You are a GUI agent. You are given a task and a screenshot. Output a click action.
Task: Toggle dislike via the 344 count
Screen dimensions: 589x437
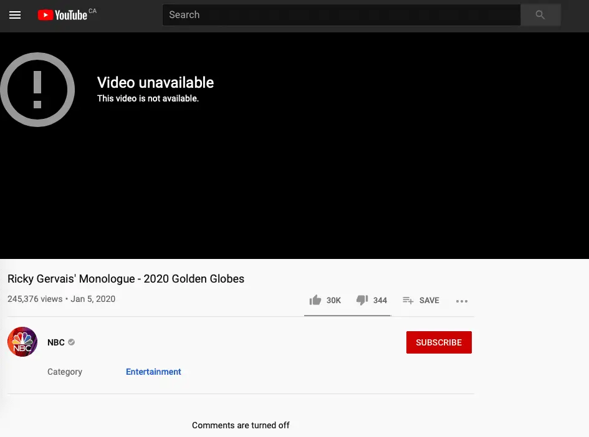380,301
